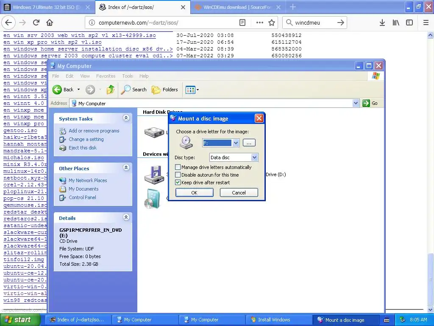Toggle Folders pane in My Computer toolbar

click(165, 90)
